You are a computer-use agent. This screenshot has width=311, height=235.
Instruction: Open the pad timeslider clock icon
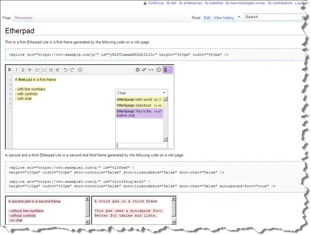click(159, 70)
